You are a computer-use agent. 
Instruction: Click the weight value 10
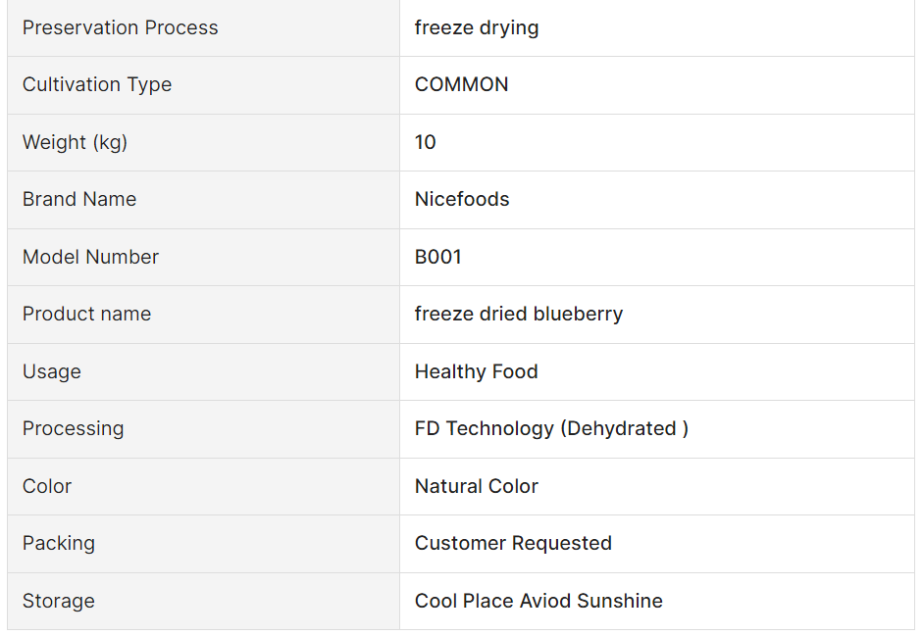426,142
